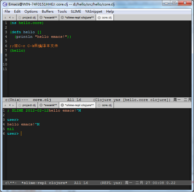The height and width of the screenshot is (192, 194).
Task: Click the Emacs application icon in title bar
Action: click(x=5, y=4)
